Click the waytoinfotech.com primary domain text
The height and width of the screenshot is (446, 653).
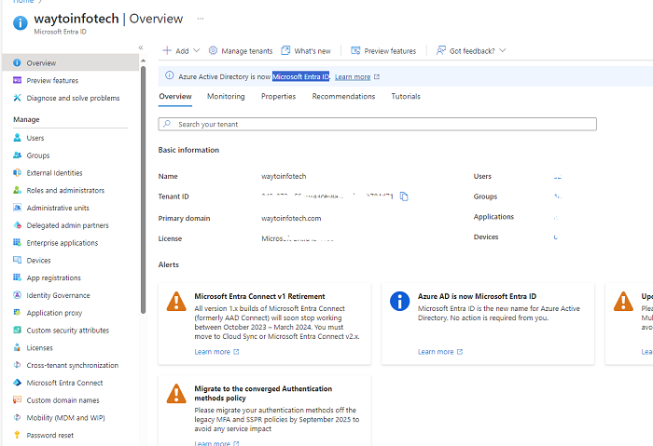click(x=291, y=218)
